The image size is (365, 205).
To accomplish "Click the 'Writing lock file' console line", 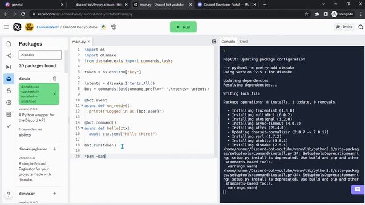I will [242, 93].
